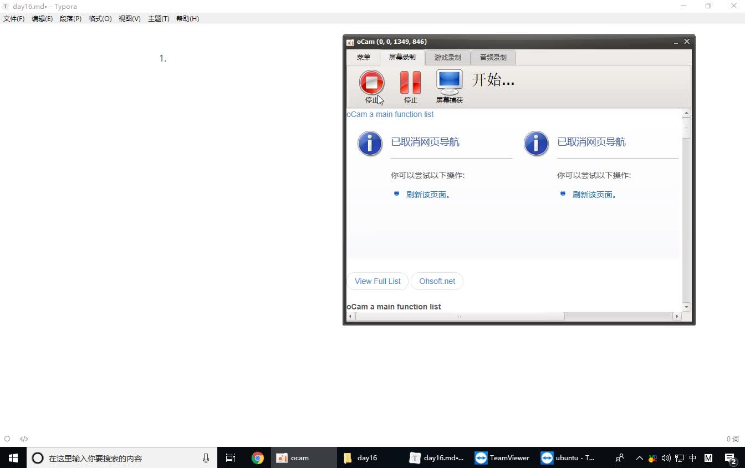Minimize the oCam window
Viewport: 745px width, 468px height.
coord(676,42)
